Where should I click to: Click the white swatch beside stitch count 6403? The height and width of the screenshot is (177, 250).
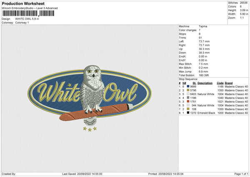click(x=188, y=94)
